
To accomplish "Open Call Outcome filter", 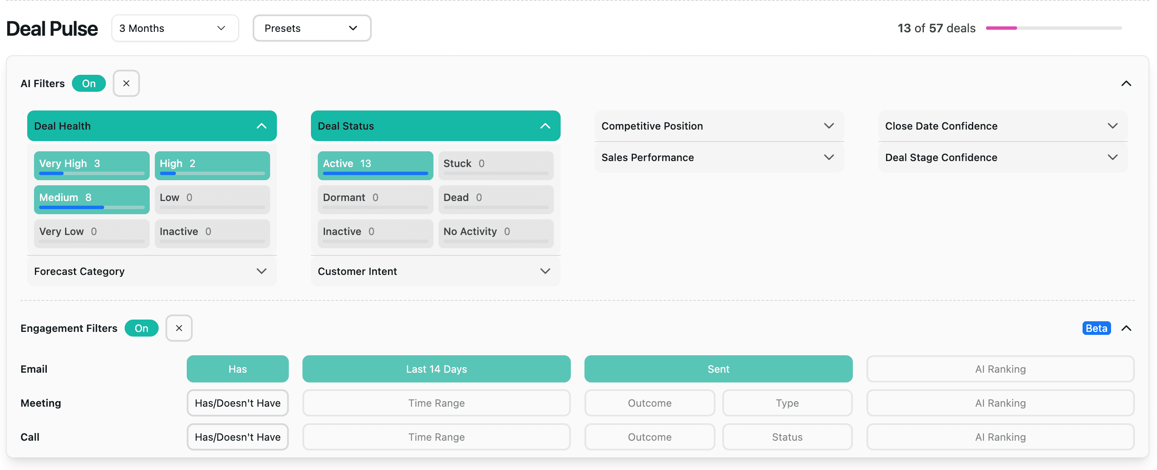I will point(650,437).
